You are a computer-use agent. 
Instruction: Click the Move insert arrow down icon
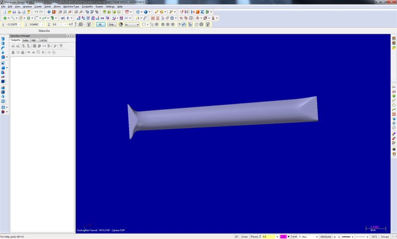coord(29,52)
